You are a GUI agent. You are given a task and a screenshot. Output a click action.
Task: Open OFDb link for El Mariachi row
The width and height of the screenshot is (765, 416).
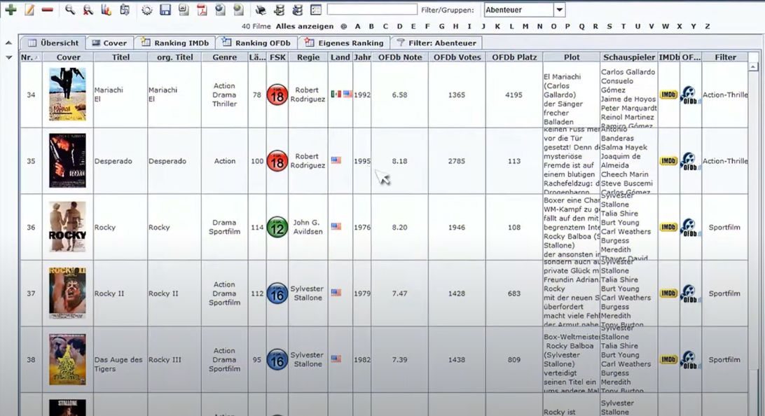[690, 95]
